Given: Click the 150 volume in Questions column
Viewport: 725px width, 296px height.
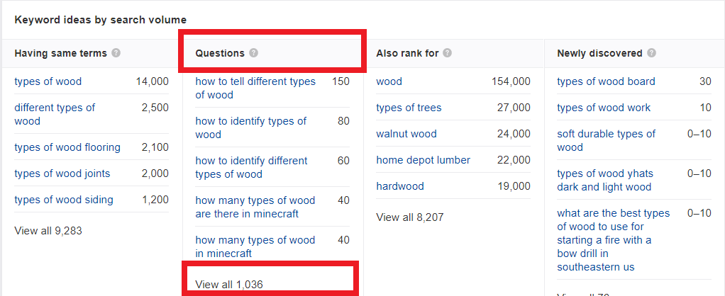Looking at the screenshot, I should tap(341, 81).
